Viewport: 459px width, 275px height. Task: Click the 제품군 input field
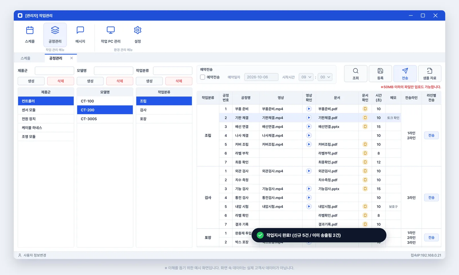pyautogui.click(x=55, y=71)
